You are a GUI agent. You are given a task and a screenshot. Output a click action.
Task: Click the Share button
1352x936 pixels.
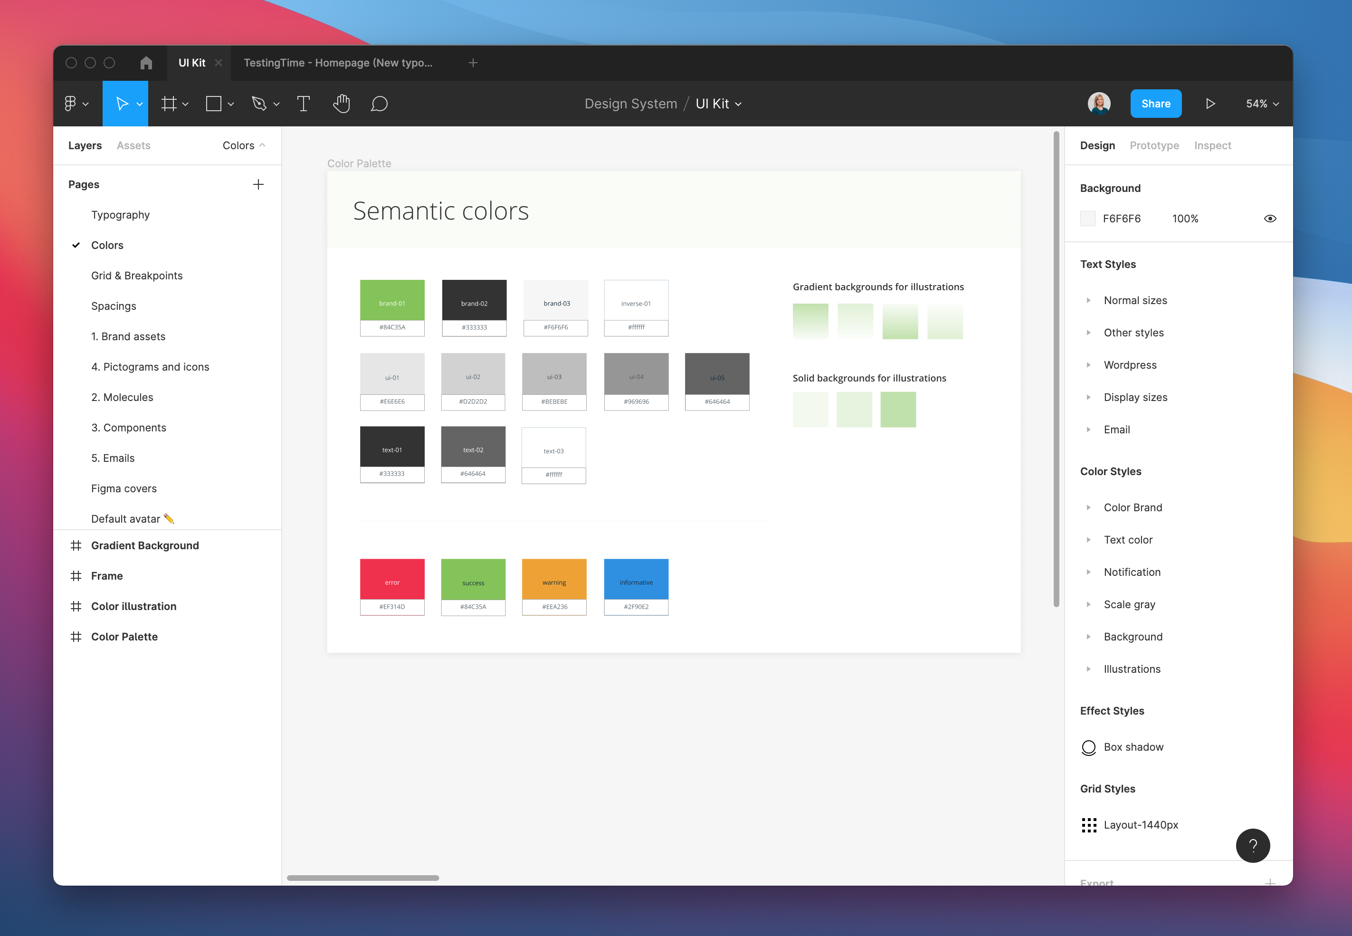pos(1156,104)
